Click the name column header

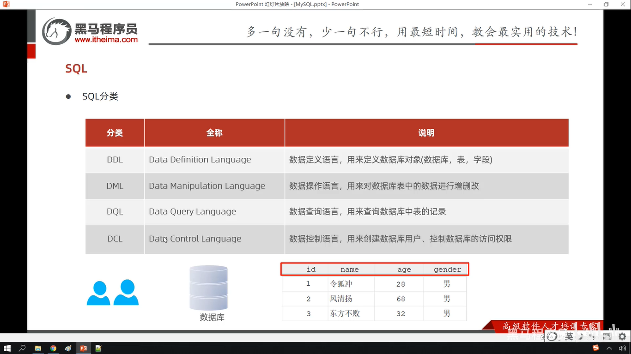click(350, 270)
